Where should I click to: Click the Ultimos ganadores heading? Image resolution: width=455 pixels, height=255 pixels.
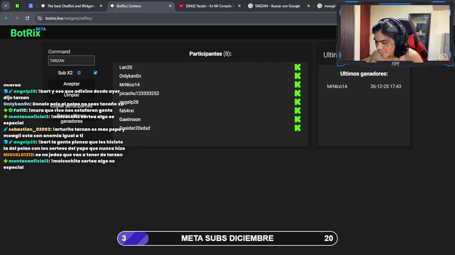click(364, 74)
